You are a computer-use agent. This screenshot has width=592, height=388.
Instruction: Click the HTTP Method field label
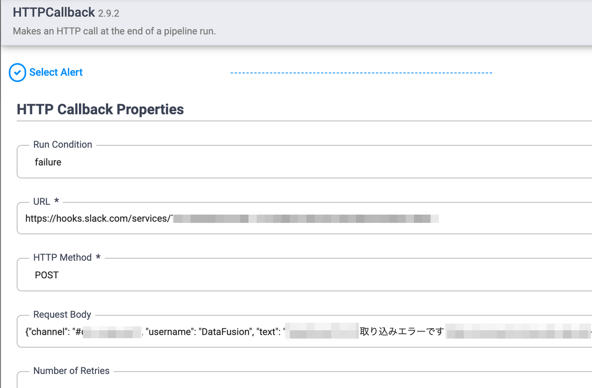click(62, 257)
